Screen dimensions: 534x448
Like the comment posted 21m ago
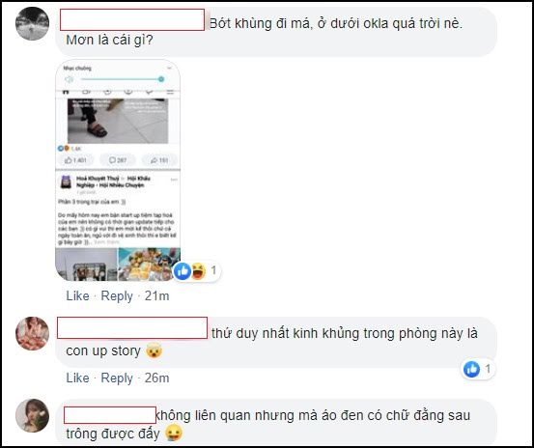pyautogui.click(x=77, y=295)
